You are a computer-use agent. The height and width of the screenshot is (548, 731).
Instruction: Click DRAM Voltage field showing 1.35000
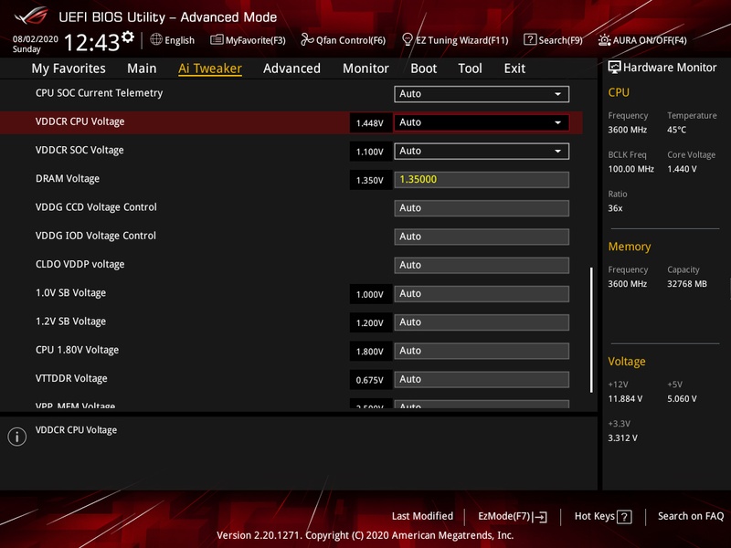coord(482,180)
